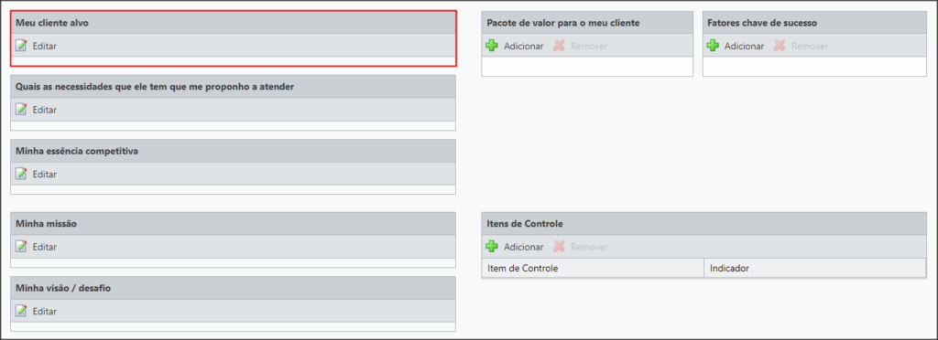Click the edit pencil icon under Meu cliente alvo
The height and width of the screenshot is (340, 938).
pyautogui.click(x=21, y=46)
